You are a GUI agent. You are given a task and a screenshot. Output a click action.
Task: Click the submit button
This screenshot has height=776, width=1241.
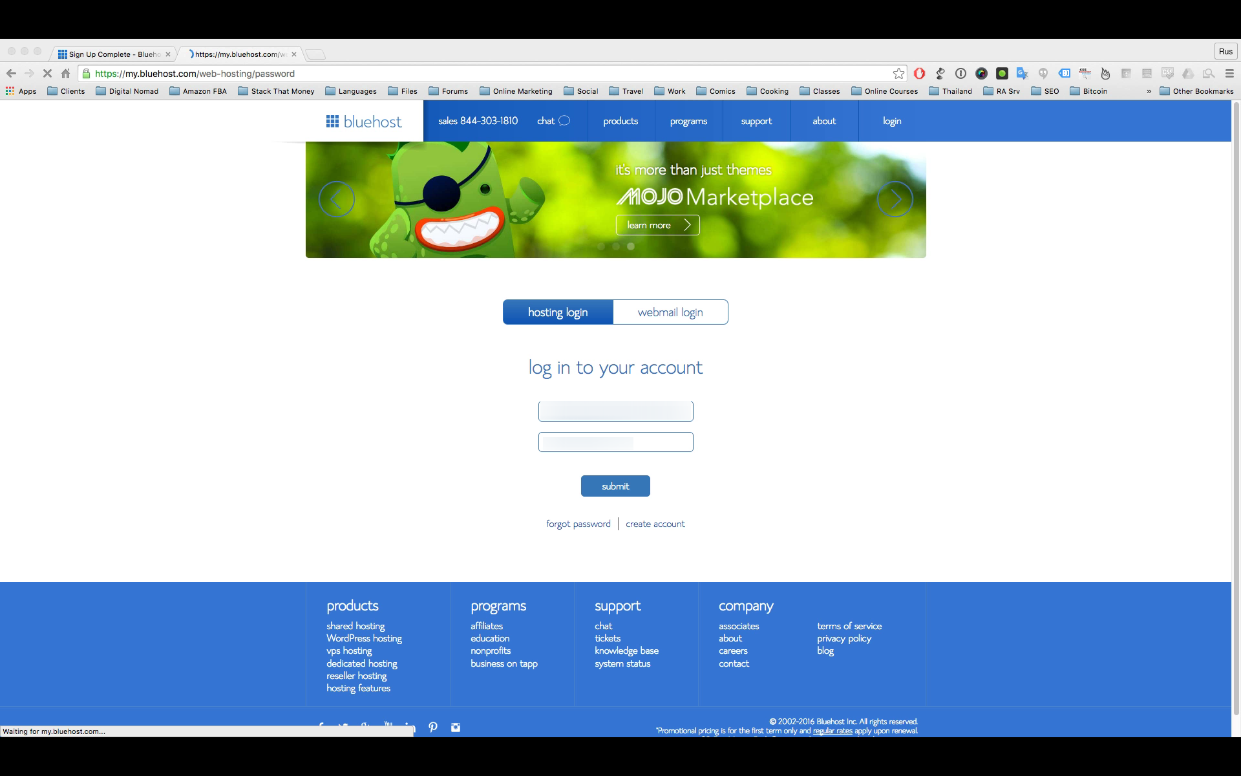coord(615,486)
